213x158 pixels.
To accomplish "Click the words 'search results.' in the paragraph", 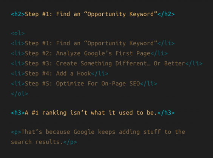I will click(37, 142).
